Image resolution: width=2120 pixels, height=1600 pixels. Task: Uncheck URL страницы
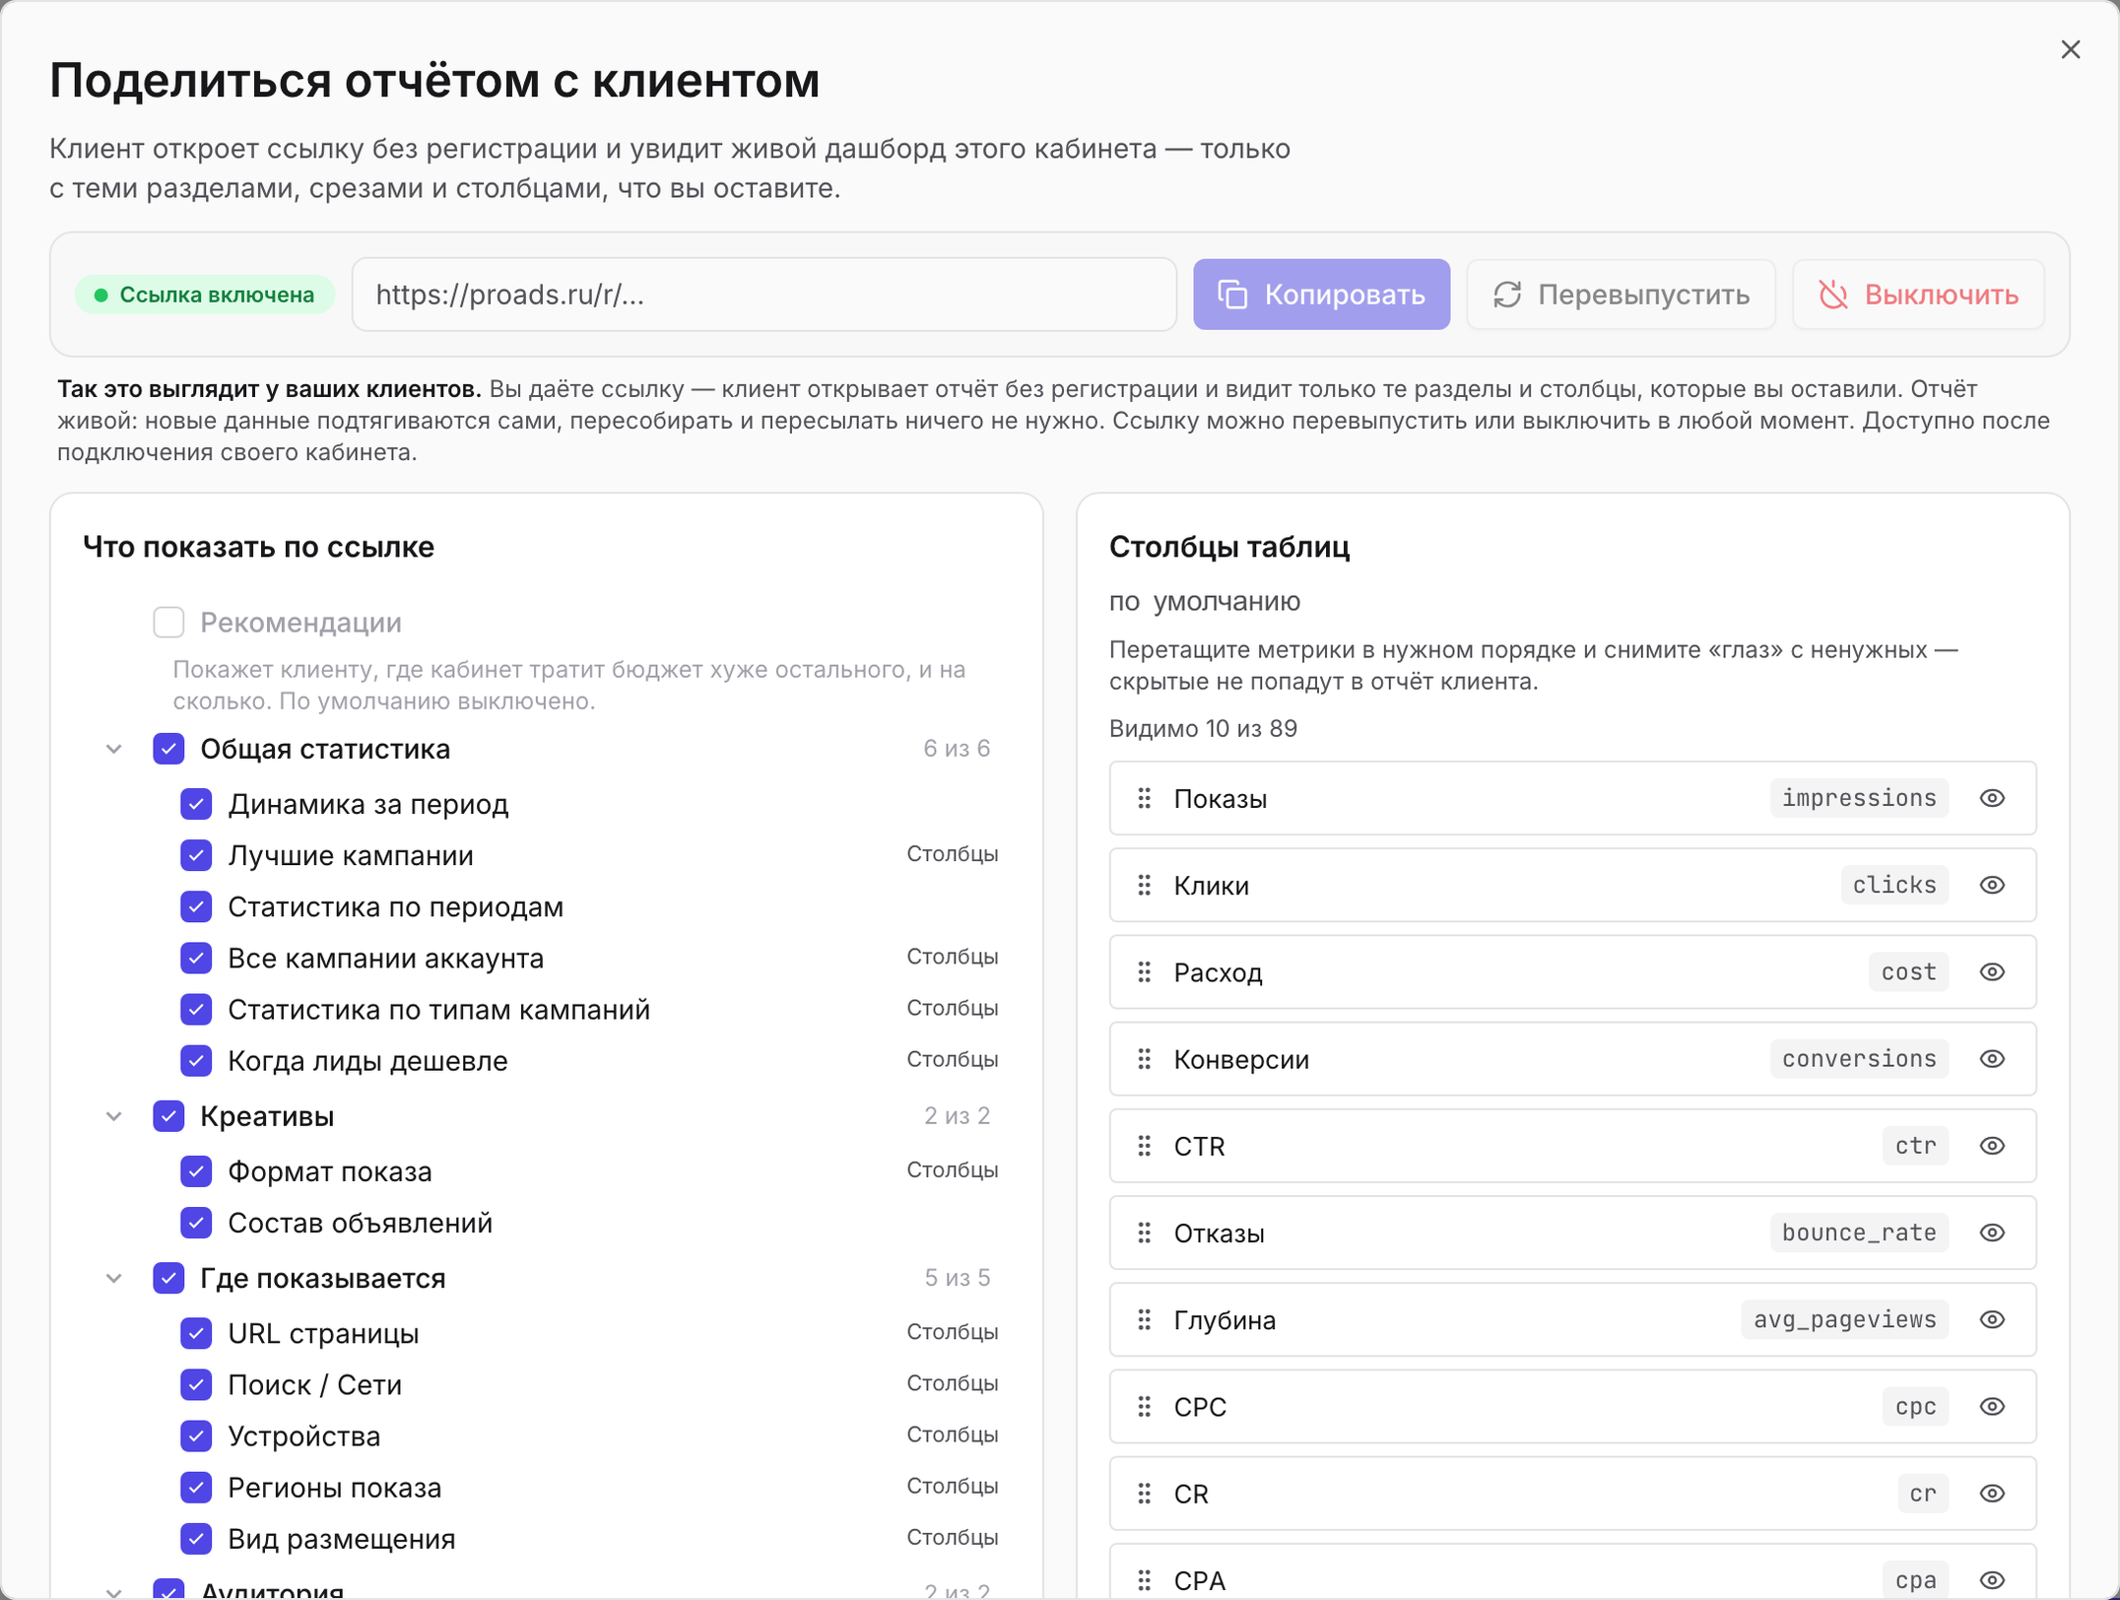[196, 1333]
